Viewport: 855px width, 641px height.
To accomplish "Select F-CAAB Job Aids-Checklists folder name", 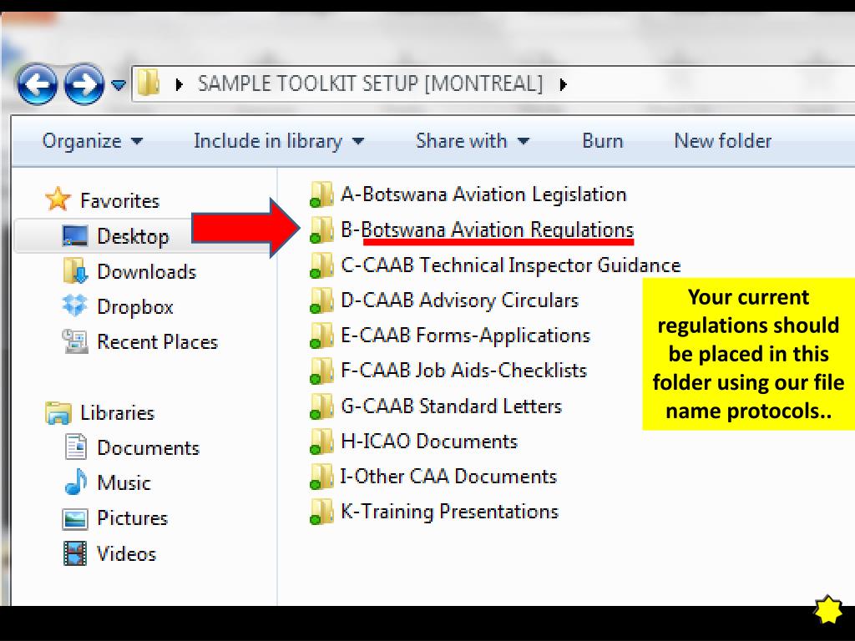I will tap(464, 371).
